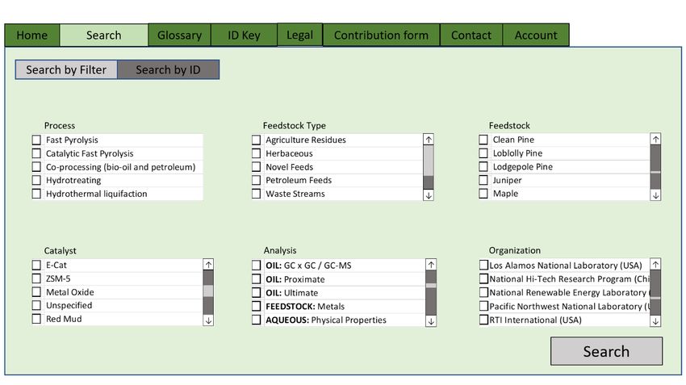Screen dimensions: 686x385
Task: Switch to Search by ID mode
Action: tap(168, 69)
